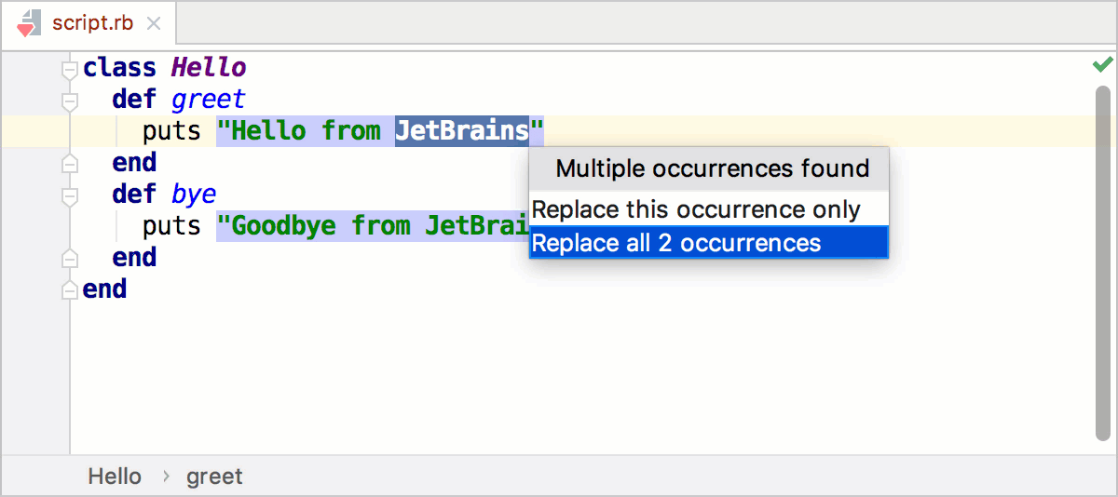Switch to the script.rb tab
Viewport: 1118px width, 497px height.
coord(91,24)
